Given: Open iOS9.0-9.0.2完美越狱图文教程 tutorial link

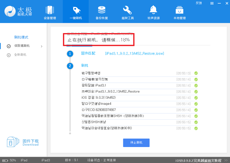Looking at the screenshot, I should pyautogui.click(x=198, y=160).
